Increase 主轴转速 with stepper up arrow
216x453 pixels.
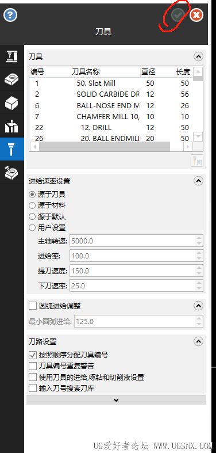click(199, 238)
